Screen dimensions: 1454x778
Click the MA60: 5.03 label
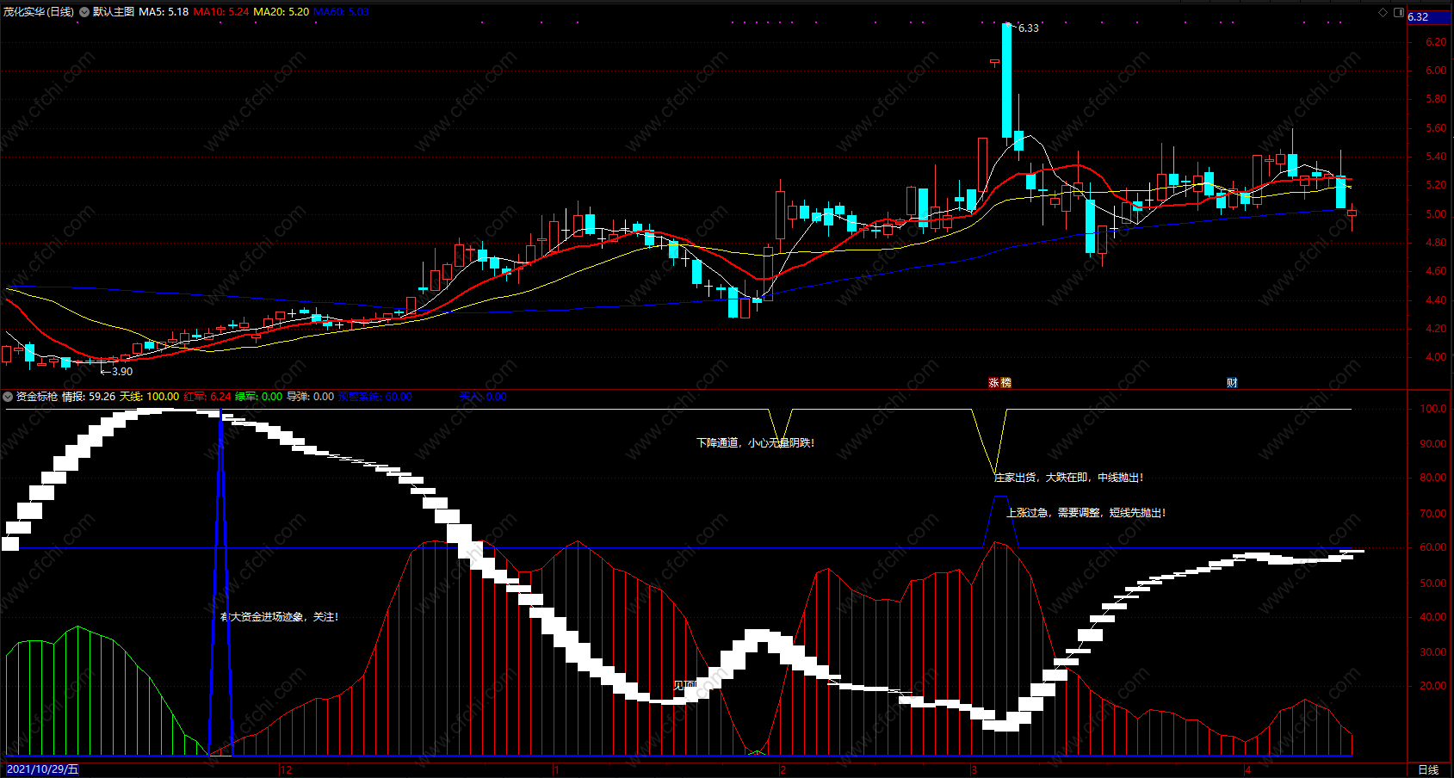pos(341,12)
